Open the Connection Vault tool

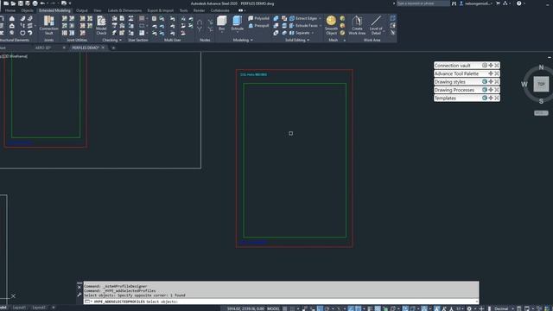pos(48,25)
